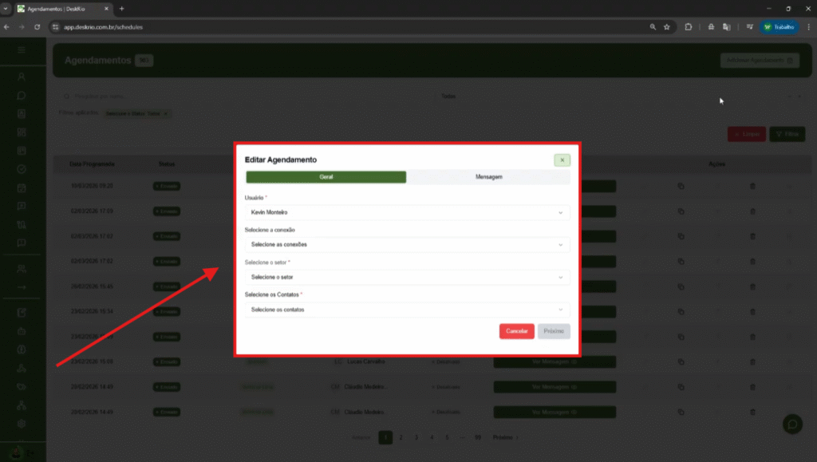
Task: Open the browser extensions puzzle icon
Action: point(688,27)
